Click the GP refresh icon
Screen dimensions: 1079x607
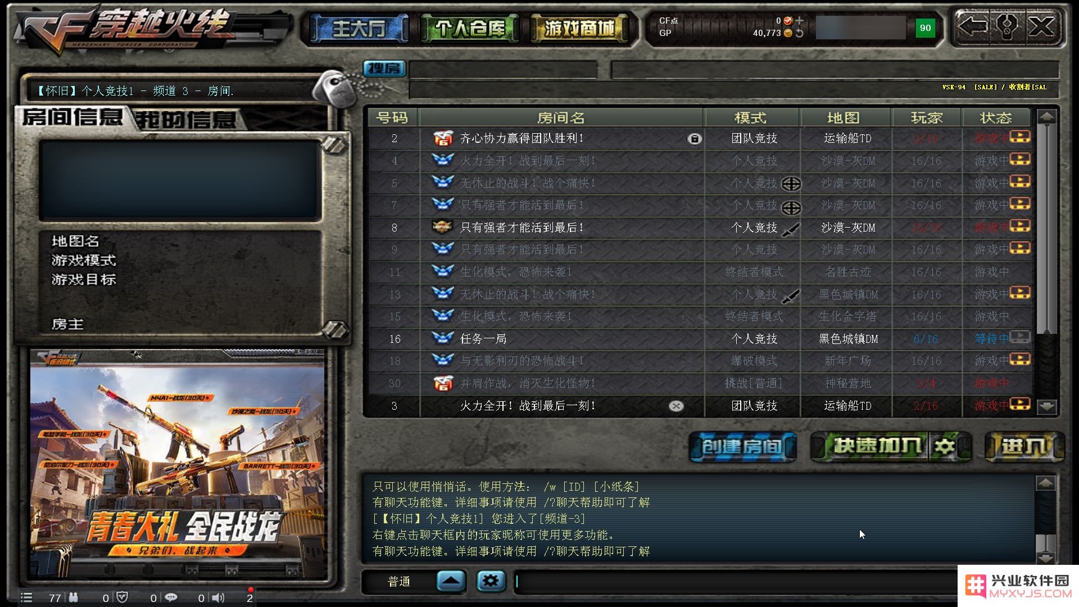point(799,33)
